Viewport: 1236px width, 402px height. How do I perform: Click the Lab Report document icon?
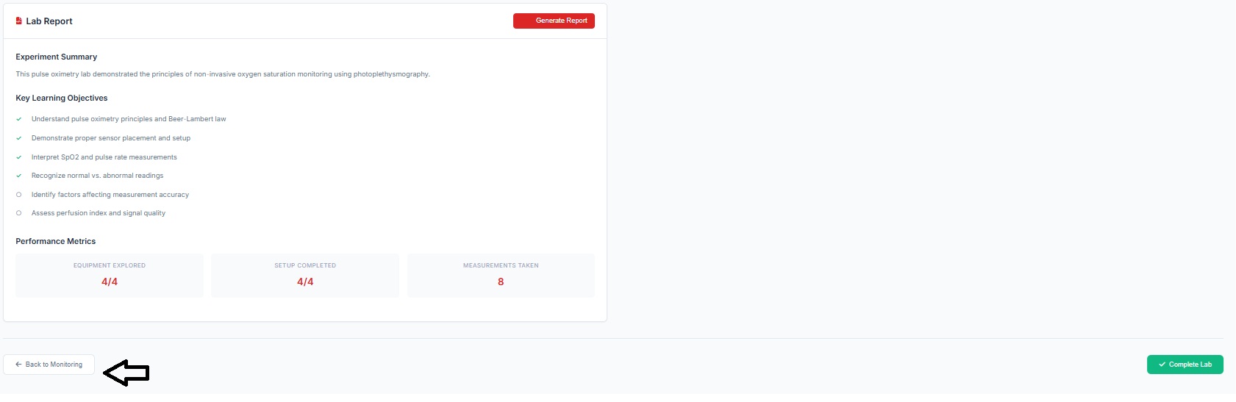(x=19, y=21)
